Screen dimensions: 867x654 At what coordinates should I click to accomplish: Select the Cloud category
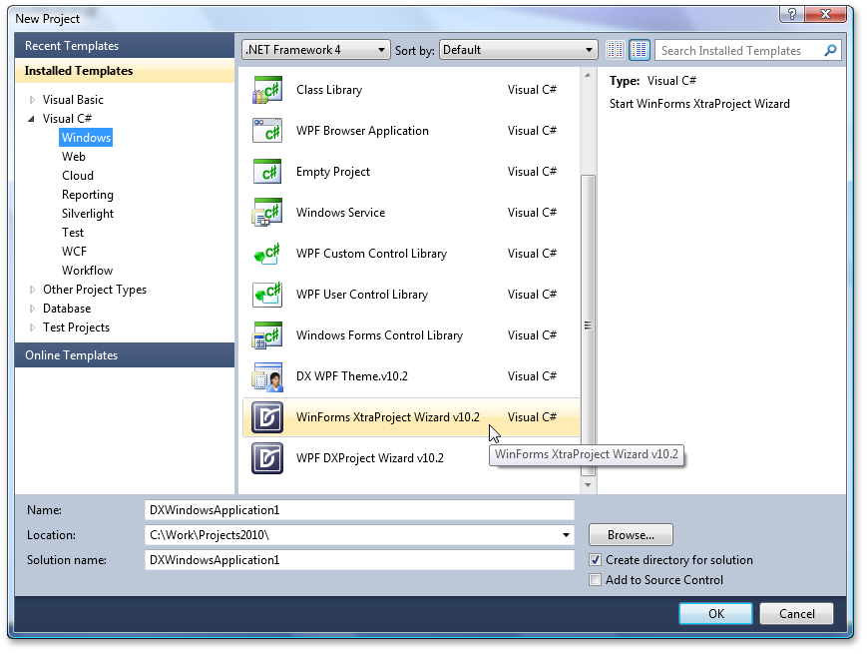78,176
